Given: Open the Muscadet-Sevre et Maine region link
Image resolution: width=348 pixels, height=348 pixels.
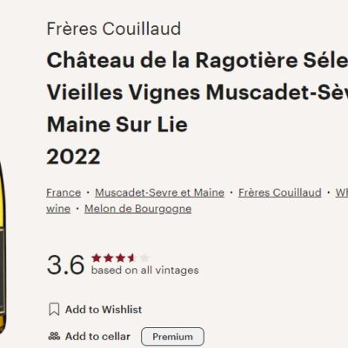Looking at the screenshot, I should pyautogui.click(x=159, y=192).
